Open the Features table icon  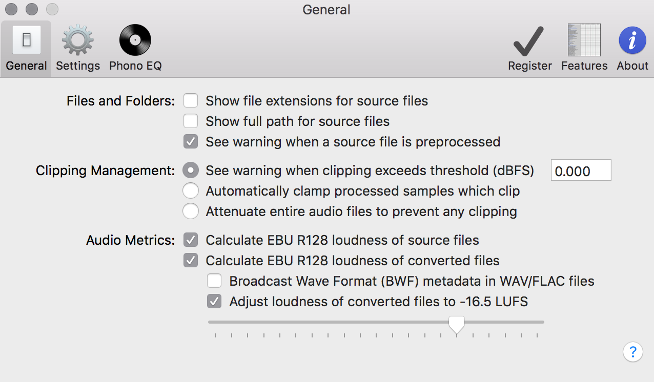pos(584,40)
